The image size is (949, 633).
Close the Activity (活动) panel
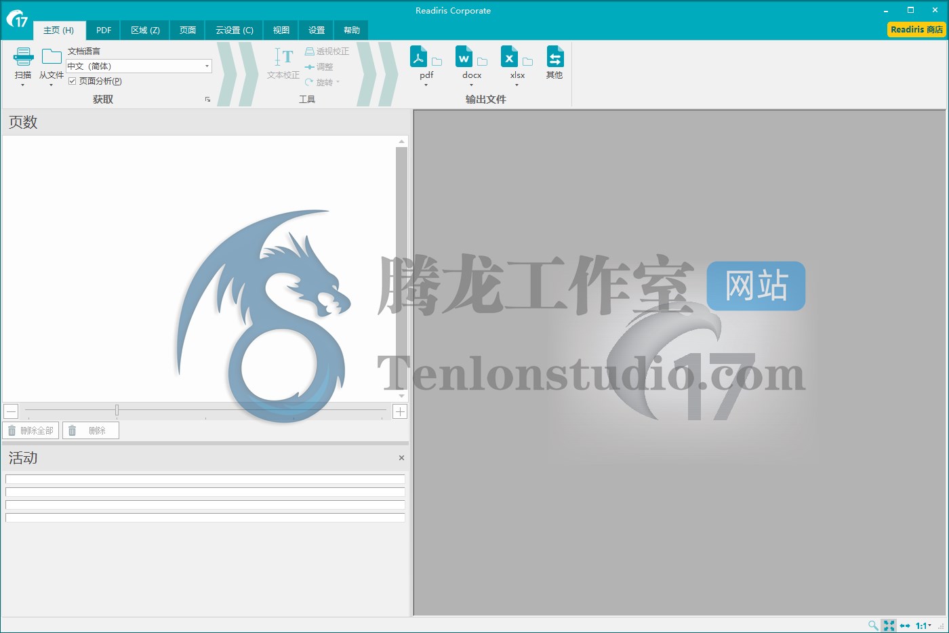401,458
